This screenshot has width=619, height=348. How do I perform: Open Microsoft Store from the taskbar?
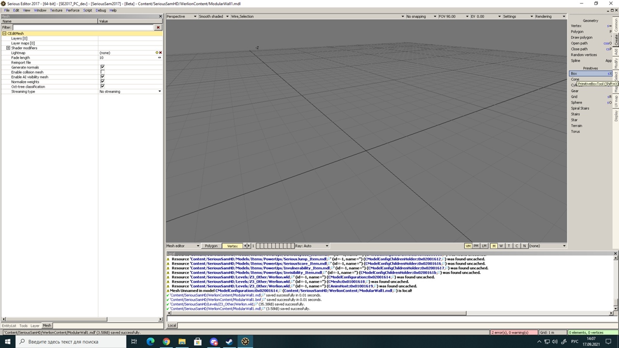(x=198, y=342)
